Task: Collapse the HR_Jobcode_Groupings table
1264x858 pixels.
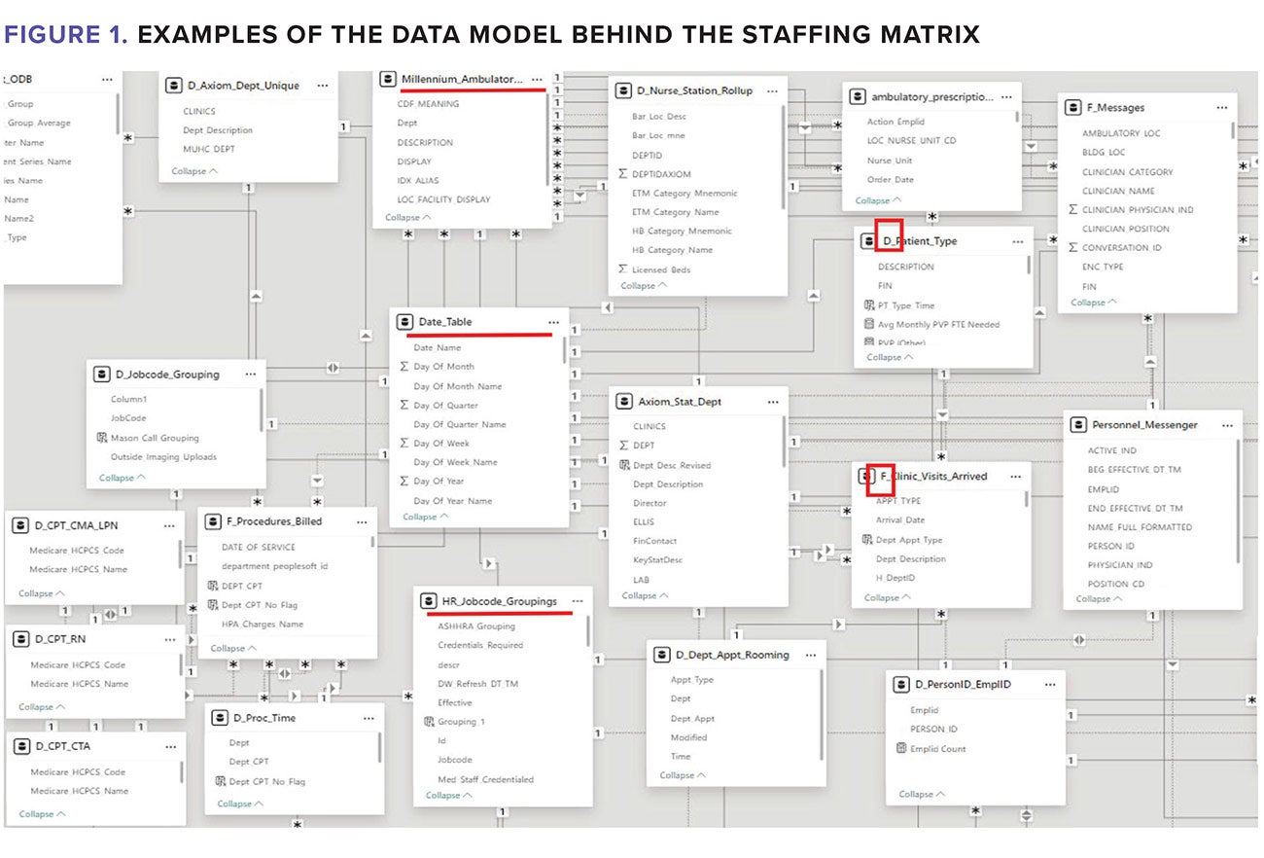Action: click(x=446, y=795)
